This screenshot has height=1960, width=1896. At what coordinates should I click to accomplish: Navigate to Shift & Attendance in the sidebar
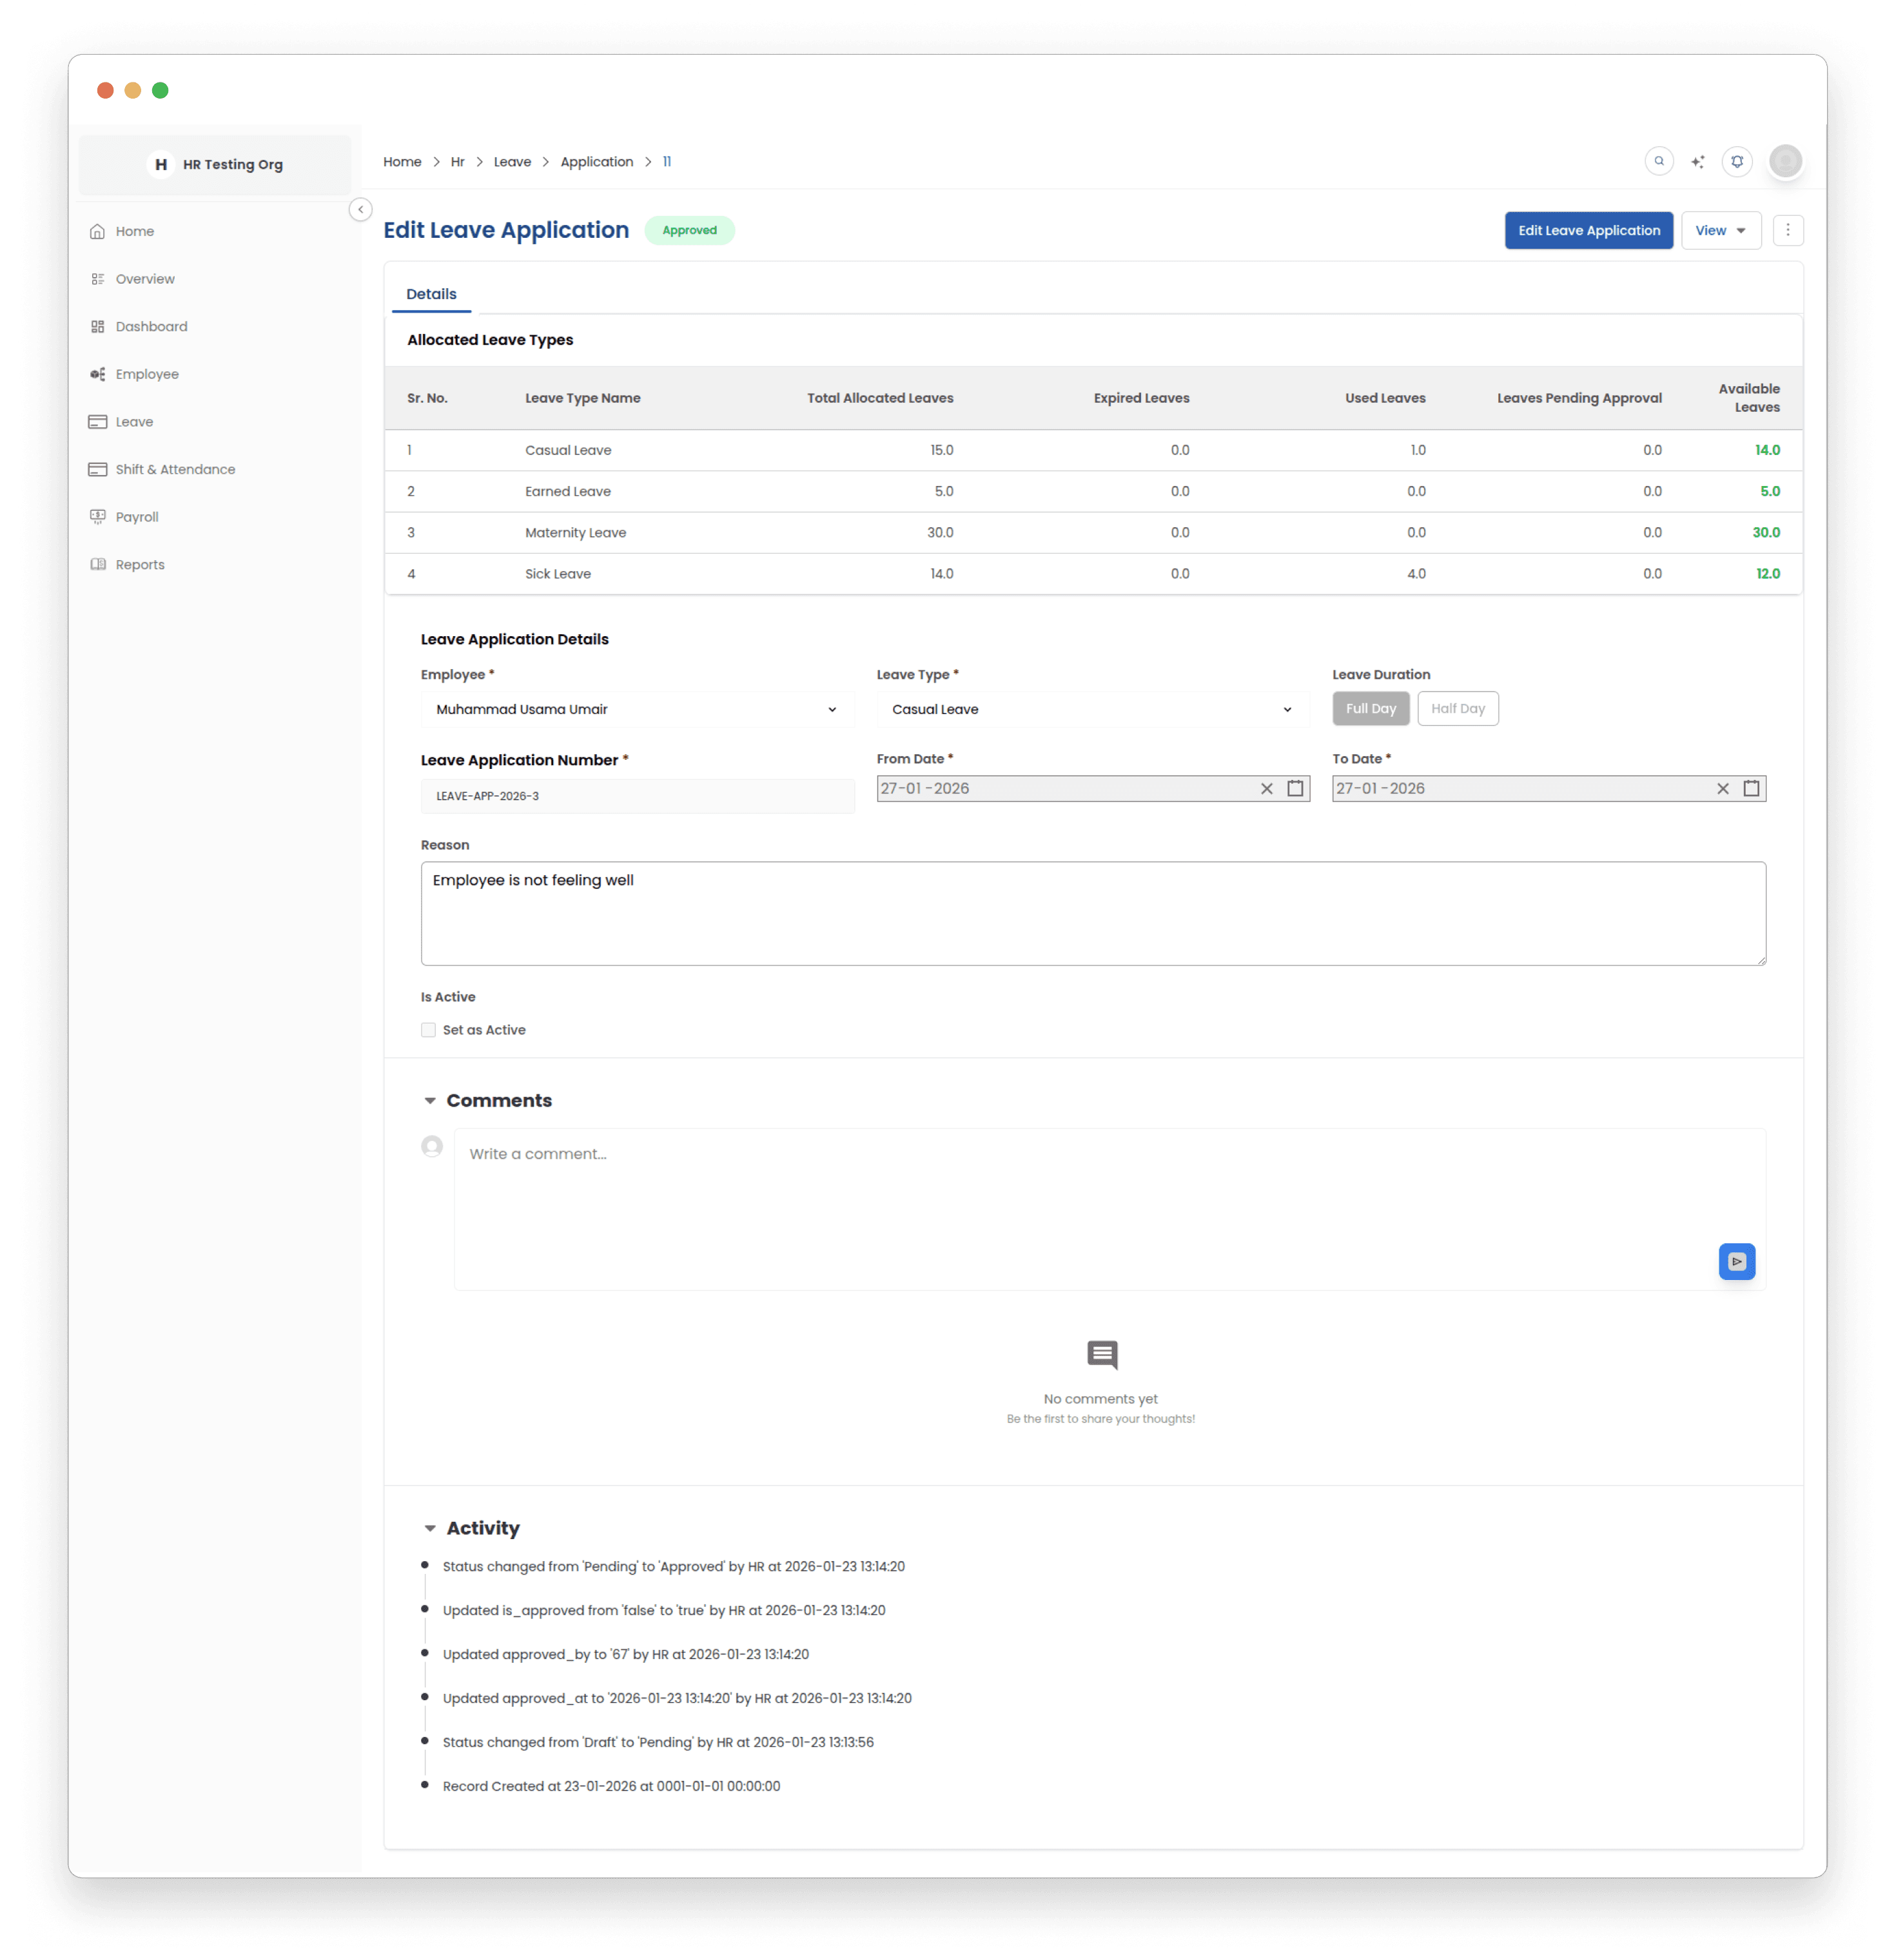(x=97, y=469)
